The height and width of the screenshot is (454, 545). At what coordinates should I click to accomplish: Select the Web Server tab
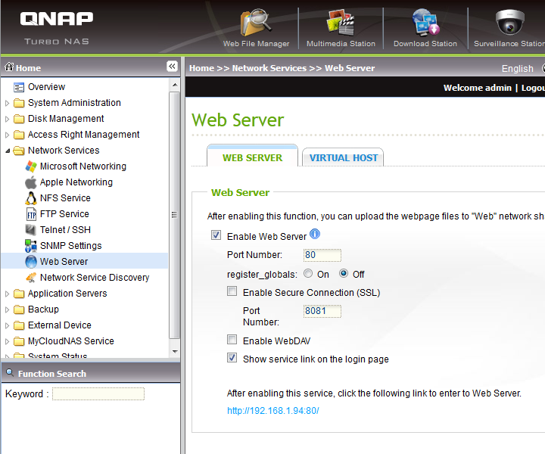[x=252, y=157]
